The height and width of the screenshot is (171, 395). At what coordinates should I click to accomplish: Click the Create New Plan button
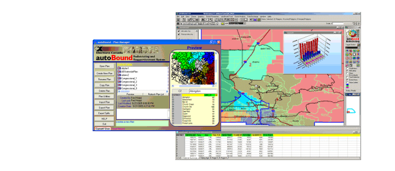[104, 73]
